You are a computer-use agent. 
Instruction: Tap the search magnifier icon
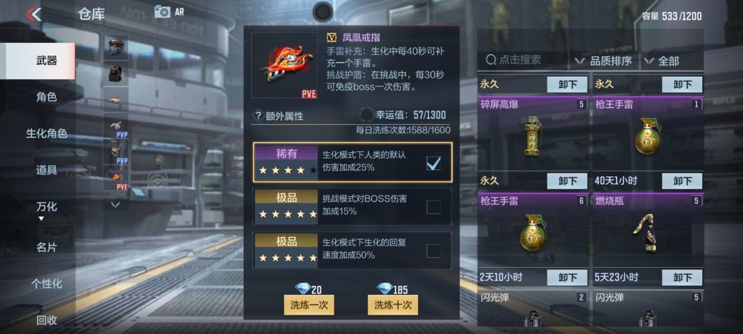[x=491, y=60]
